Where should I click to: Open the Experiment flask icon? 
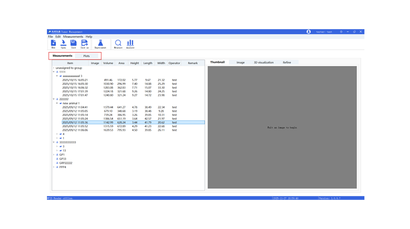[100, 43]
